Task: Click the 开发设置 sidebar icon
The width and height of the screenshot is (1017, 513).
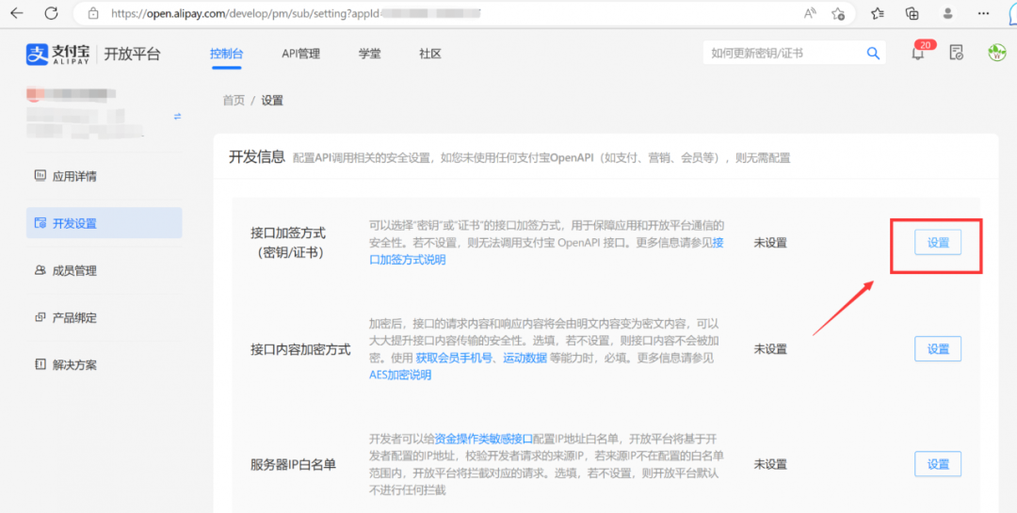Action: (x=40, y=223)
